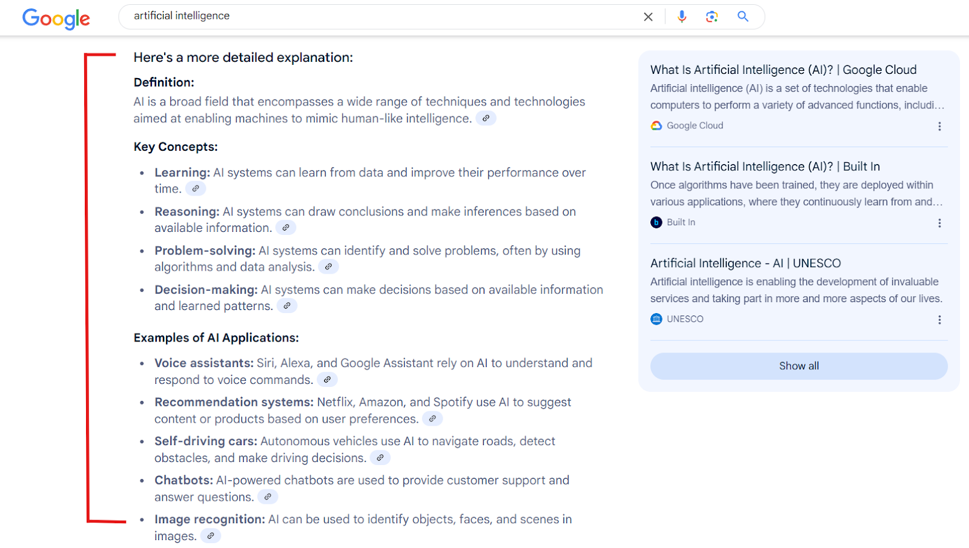Click the bold 'Recommendation systems:' term
This screenshot has height=548, width=969.
pos(234,403)
